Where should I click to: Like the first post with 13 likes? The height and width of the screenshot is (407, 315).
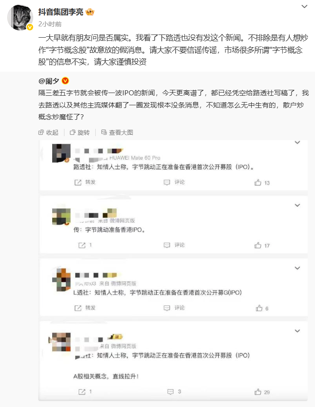[x=258, y=182]
